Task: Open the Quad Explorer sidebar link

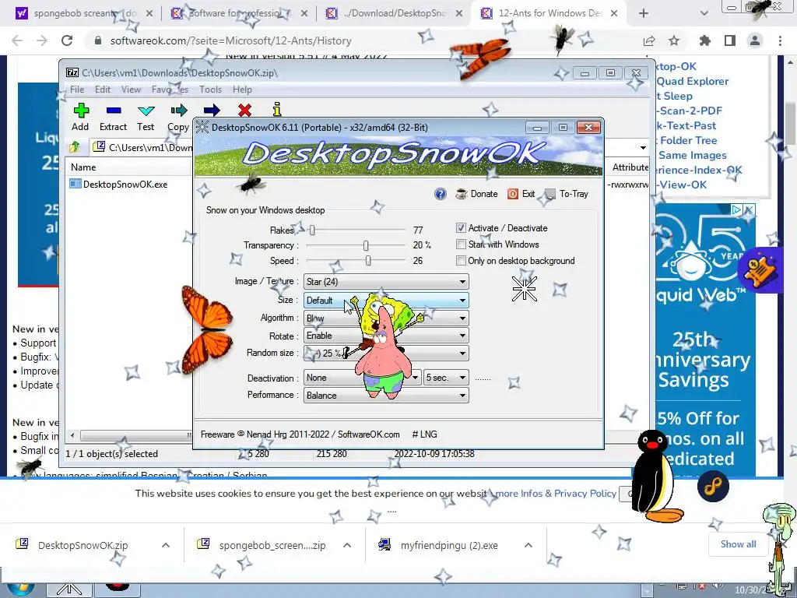Action: tap(693, 81)
